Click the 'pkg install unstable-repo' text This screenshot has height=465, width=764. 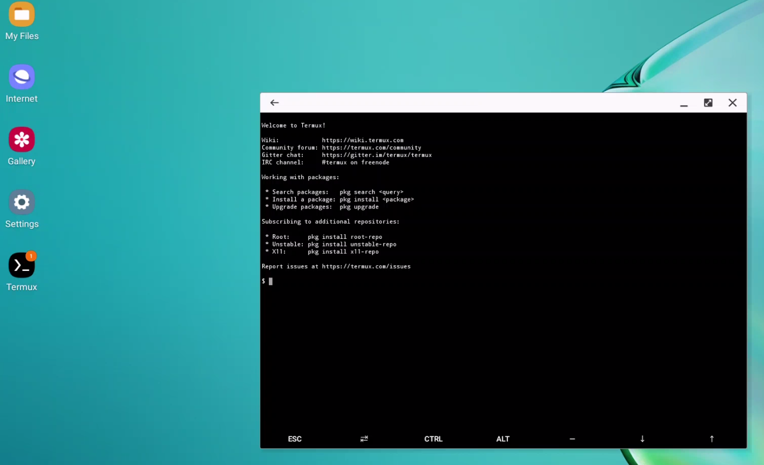click(x=352, y=244)
